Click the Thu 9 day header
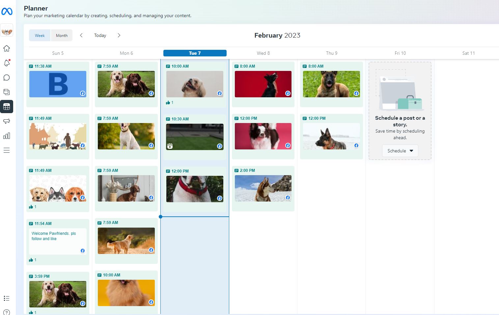This screenshot has height=315, width=499. tap(332, 53)
